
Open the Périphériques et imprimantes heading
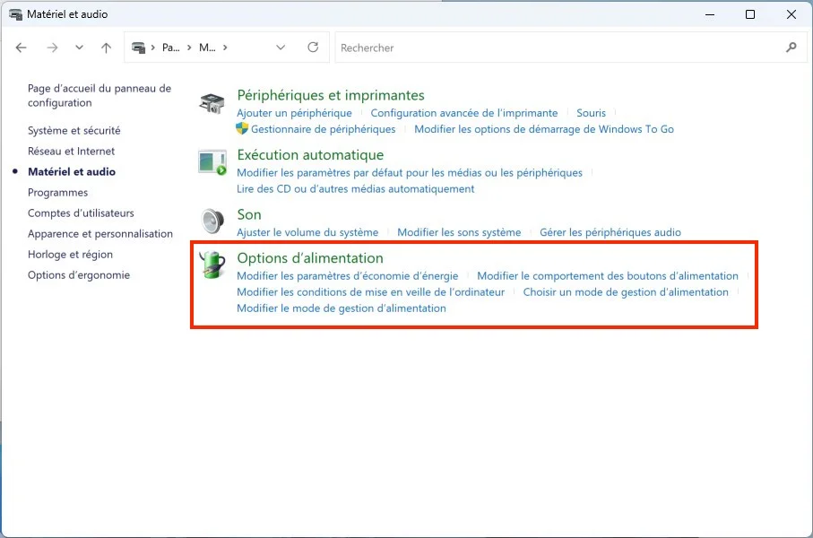[x=331, y=95]
